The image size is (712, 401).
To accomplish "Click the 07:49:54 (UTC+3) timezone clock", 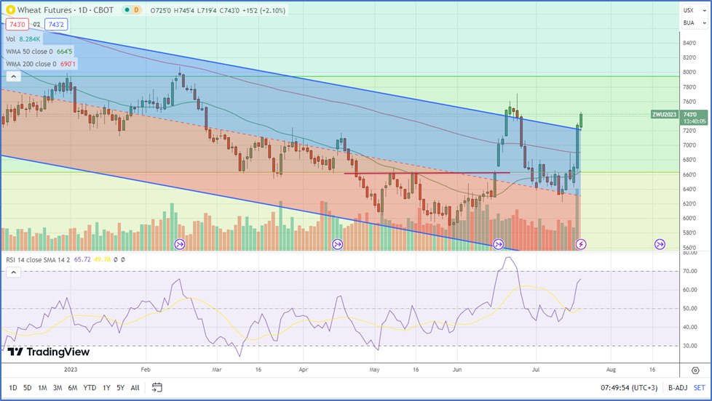I will 629,388.
